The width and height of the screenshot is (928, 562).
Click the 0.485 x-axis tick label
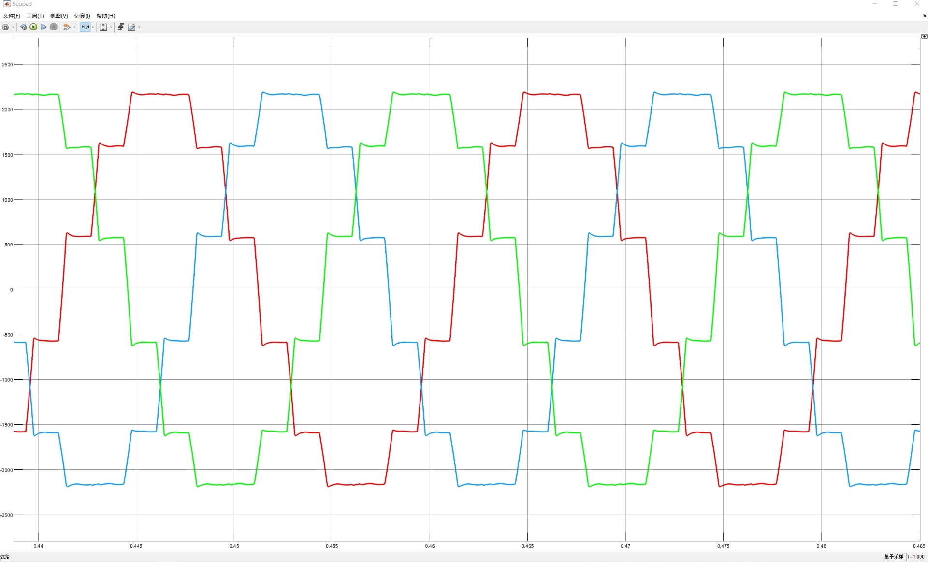(x=919, y=546)
